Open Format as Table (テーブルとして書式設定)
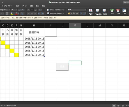Screen dimensions: 129x107 click(98, 12)
